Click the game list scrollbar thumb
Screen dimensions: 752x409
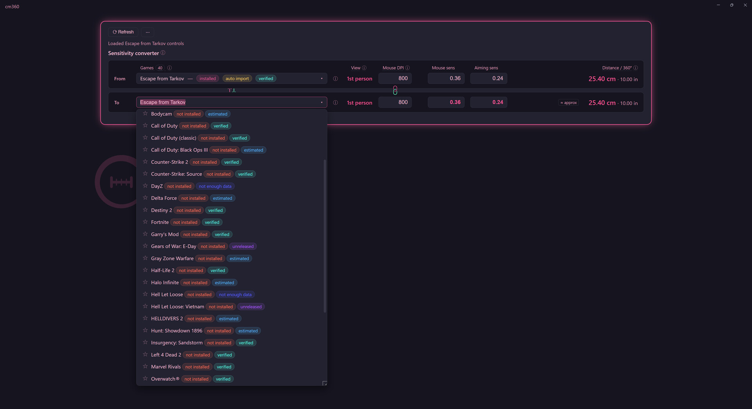(325, 236)
